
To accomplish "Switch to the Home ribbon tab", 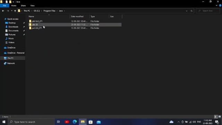I will coord(14,6).
